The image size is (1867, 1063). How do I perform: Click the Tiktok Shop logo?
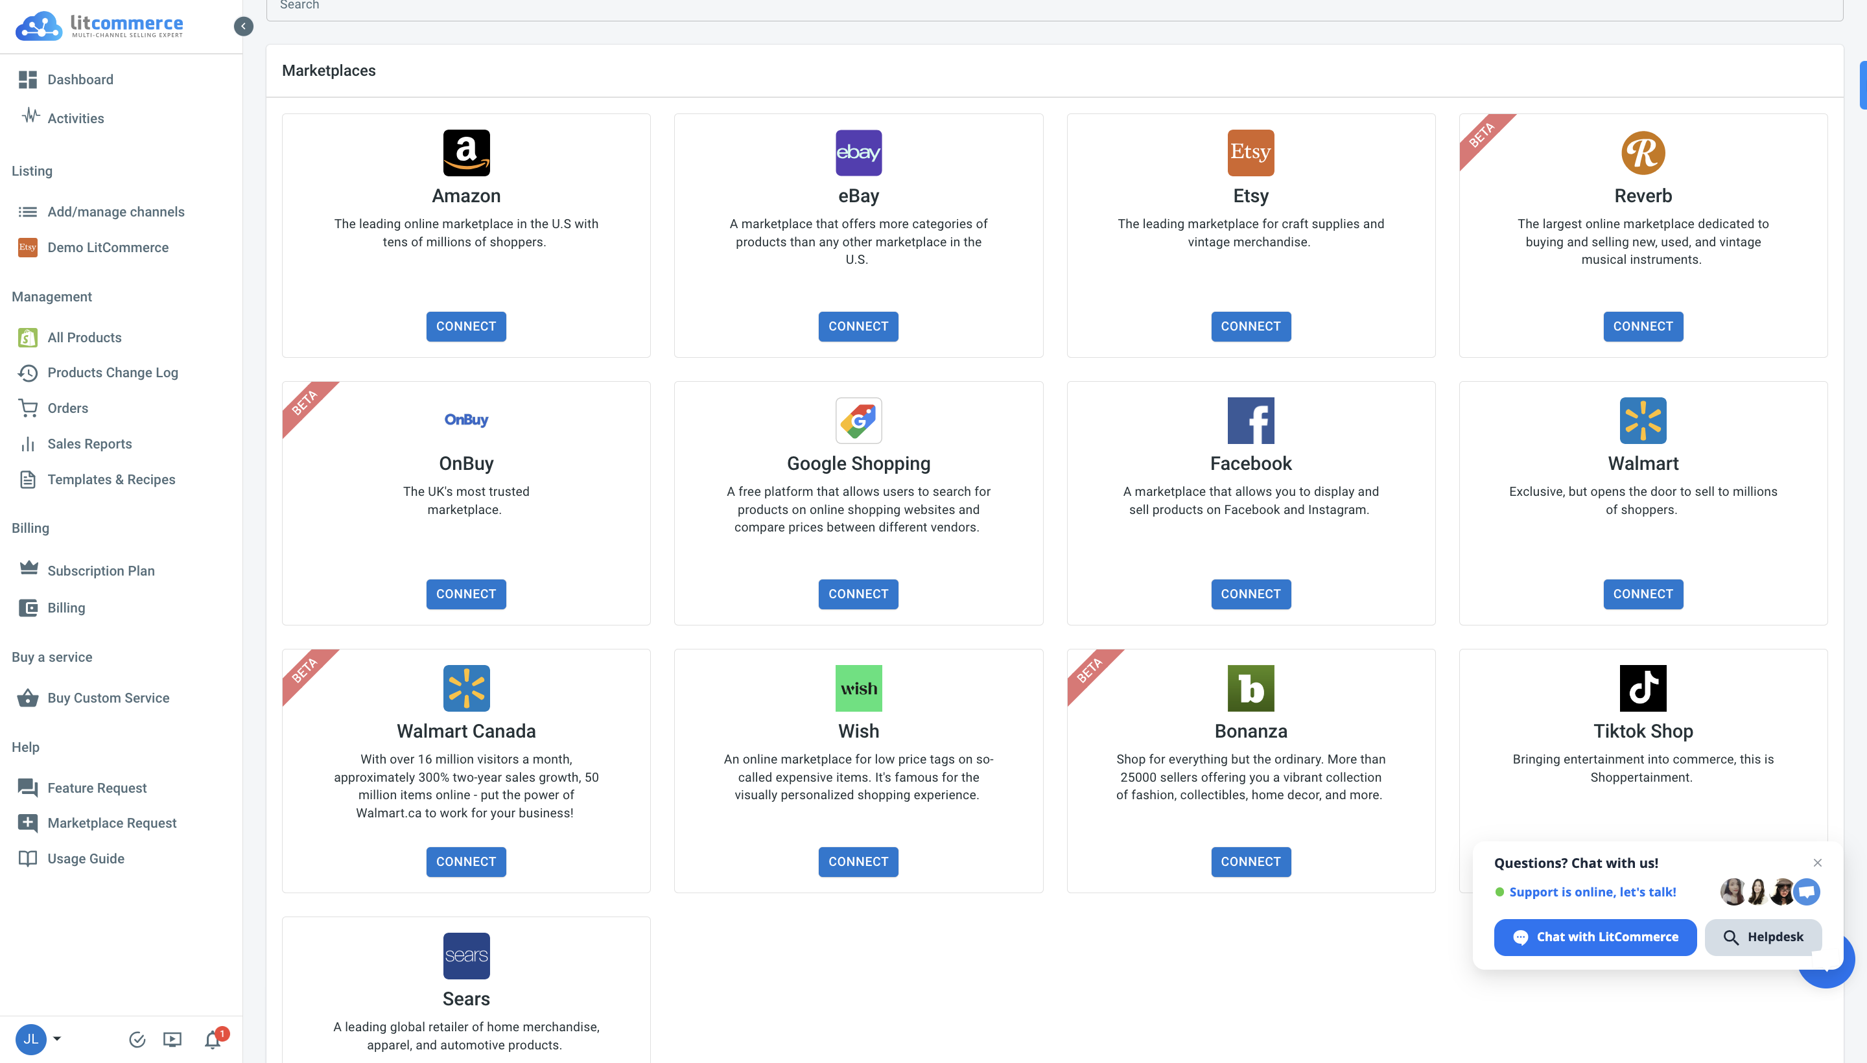tap(1643, 688)
